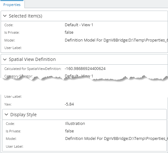Select the value -160.98686924400624
Screen dimensions: 168x153
tap(85, 69)
